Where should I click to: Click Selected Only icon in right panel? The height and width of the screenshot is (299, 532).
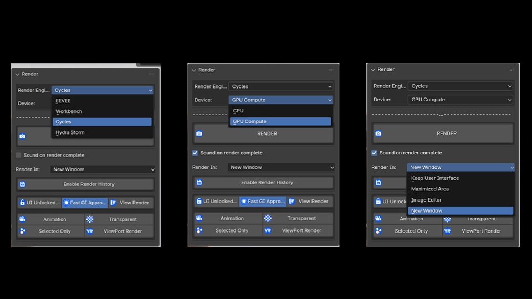(x=378, y=231)
